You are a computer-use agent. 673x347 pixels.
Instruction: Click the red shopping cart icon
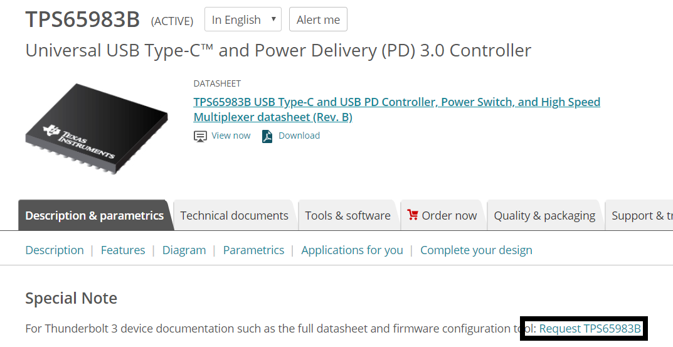coord(413,215)
